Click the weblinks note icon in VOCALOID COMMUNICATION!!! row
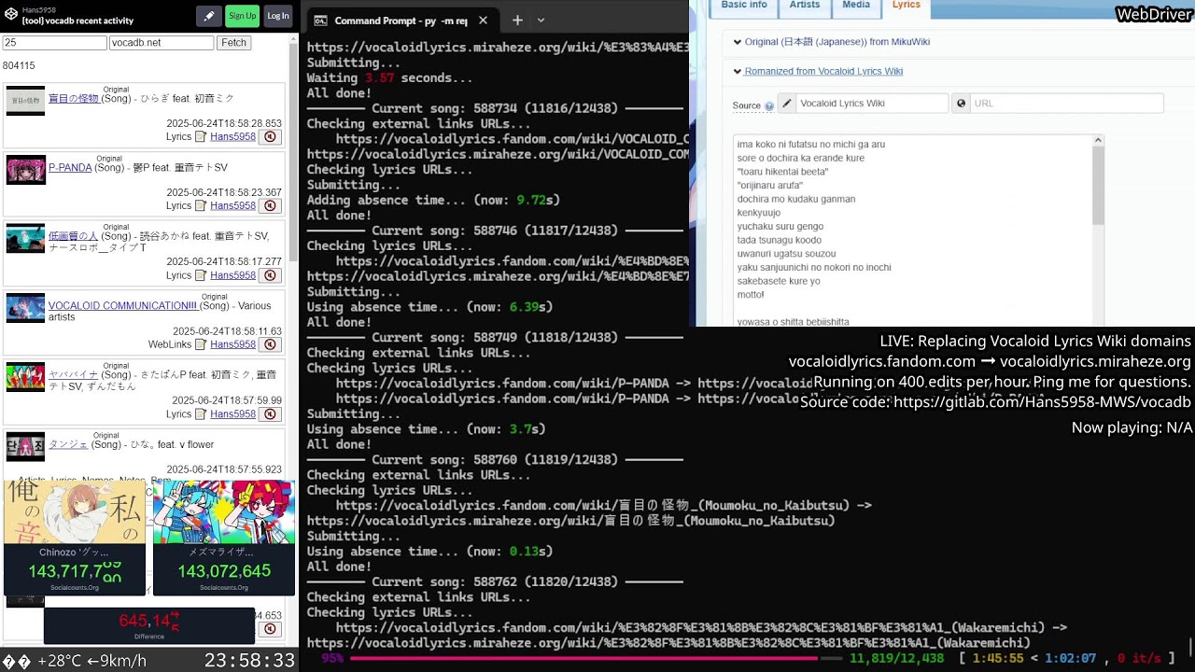 [x=200, y=344]
